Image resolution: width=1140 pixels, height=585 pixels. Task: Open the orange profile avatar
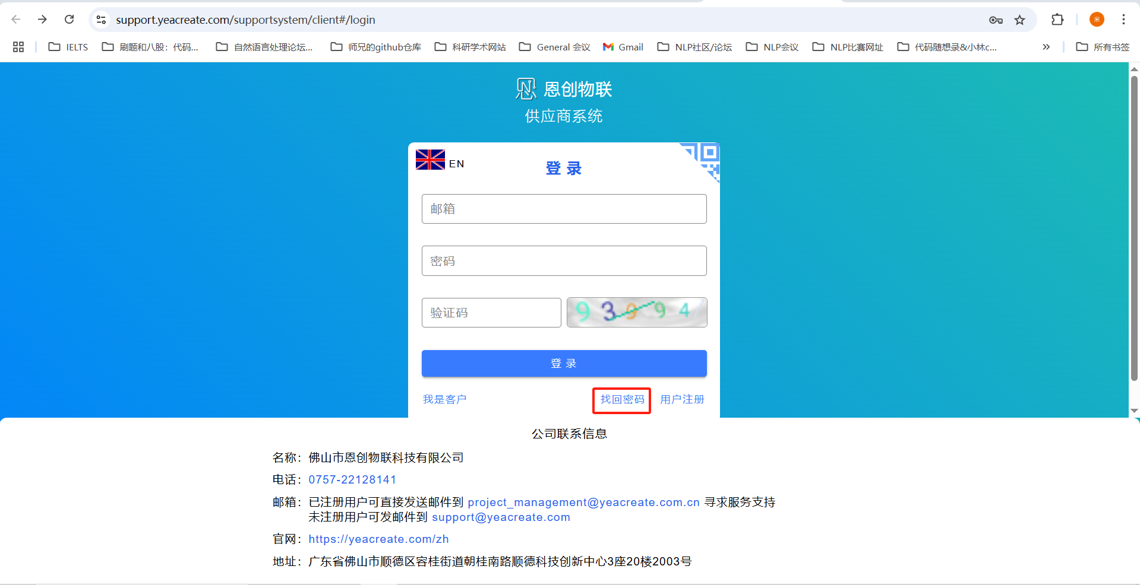(1097, 20)
